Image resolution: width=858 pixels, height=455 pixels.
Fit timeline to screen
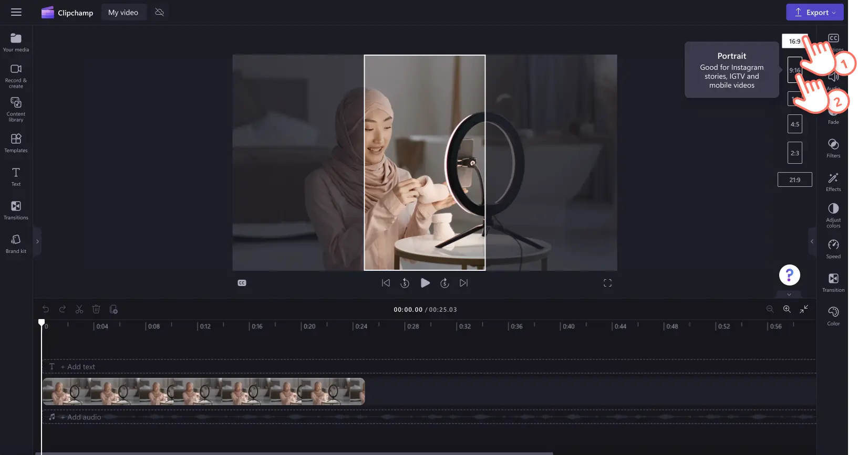tap(804, 309)
